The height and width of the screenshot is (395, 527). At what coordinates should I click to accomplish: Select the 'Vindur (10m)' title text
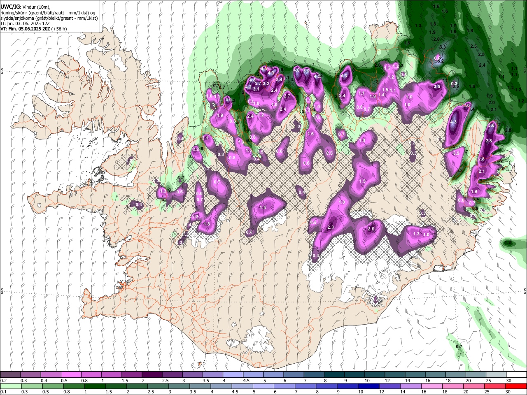pos(36,7)
